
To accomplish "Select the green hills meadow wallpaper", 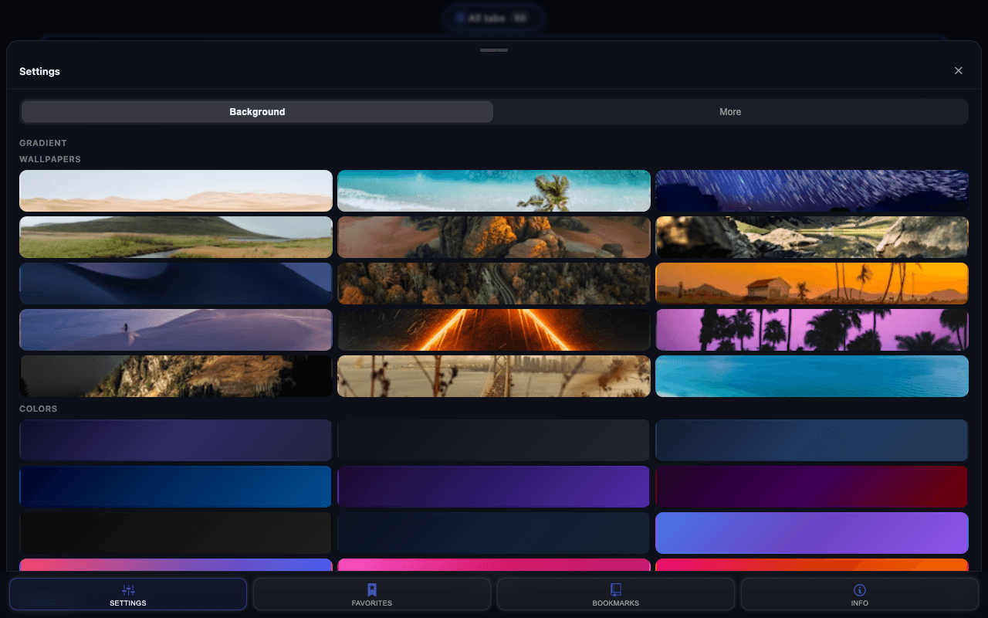I will coord(176,237).
